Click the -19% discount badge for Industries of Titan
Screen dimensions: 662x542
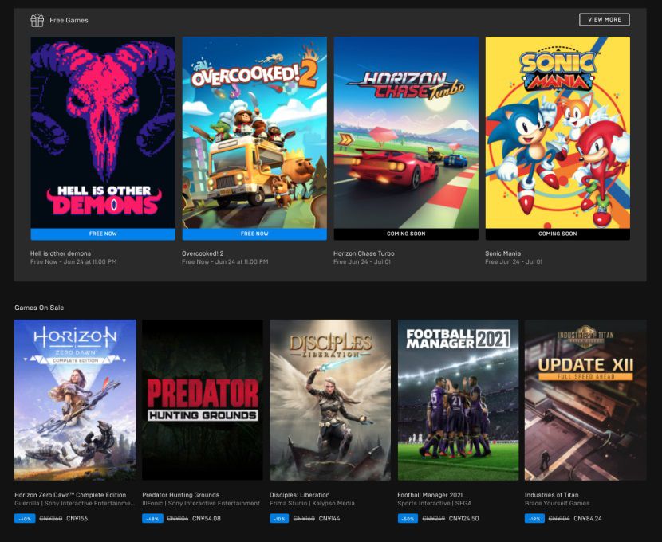pyautogui.click(x=534, y=519)
